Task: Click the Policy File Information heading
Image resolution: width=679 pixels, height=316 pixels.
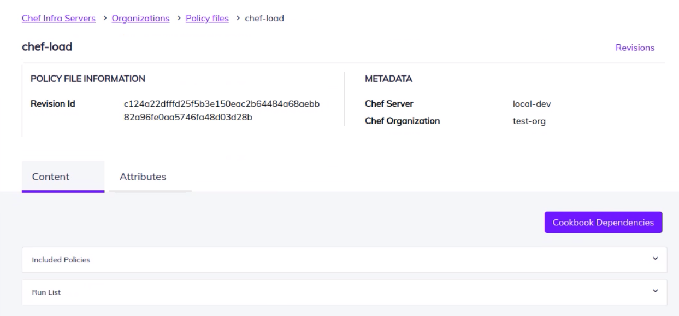Action: click(x=88, y=79)
